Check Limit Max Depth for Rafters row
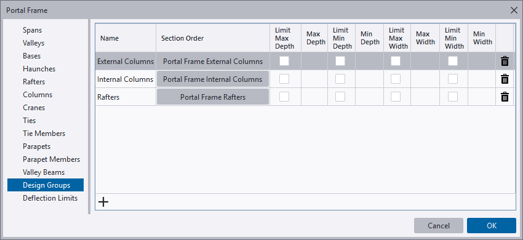523x240 pixels. coord(284,97)
